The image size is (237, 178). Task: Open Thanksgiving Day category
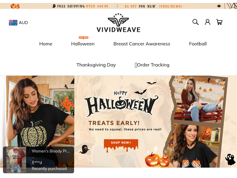[96, 65]
